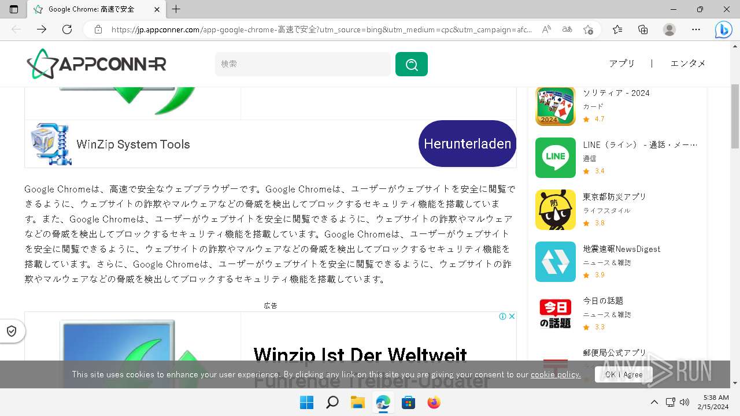Open the cookie policy link
Screen dimensions: 740x416
pyautogui.click(x=556, y=374)
